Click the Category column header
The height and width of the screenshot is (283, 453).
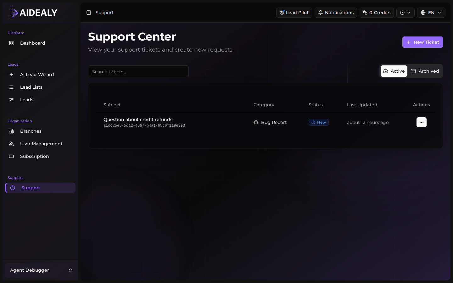[x=264, y=105]
